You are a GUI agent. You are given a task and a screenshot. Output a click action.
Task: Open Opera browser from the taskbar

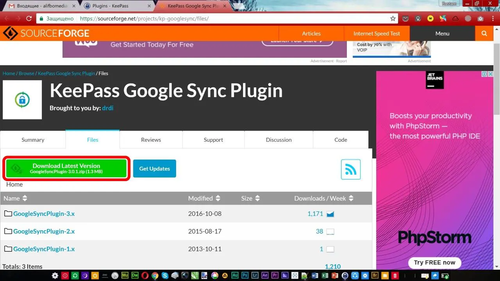(145, 276)
